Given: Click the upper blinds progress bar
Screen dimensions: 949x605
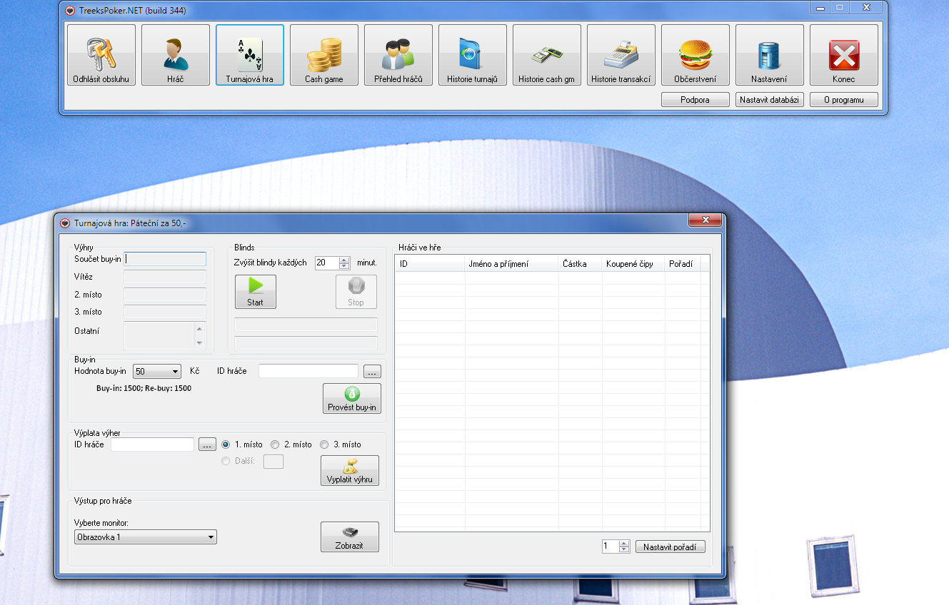Looking at the screenshot, I should click(x=306, y=325).
